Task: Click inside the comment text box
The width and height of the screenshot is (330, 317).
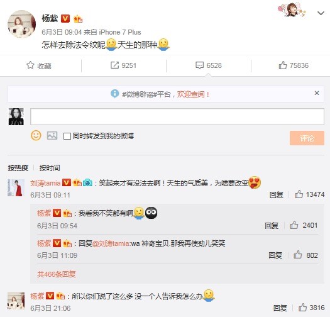Action: [x=177, y=116]
